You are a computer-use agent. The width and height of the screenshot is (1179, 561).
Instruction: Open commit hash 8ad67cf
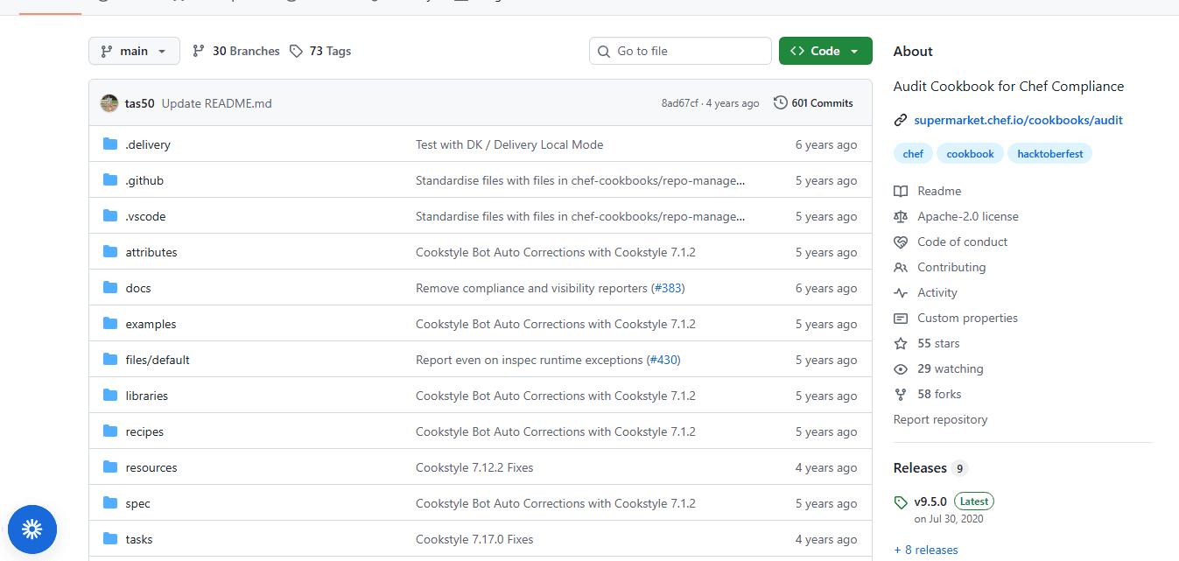[x=680, y=103]
